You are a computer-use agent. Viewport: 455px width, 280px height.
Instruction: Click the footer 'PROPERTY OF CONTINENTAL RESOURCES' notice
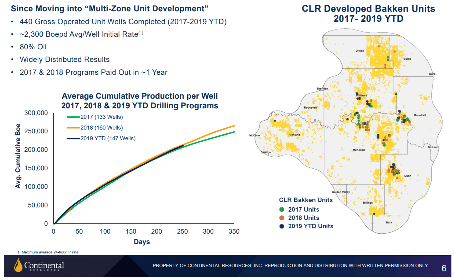point(290,266)
